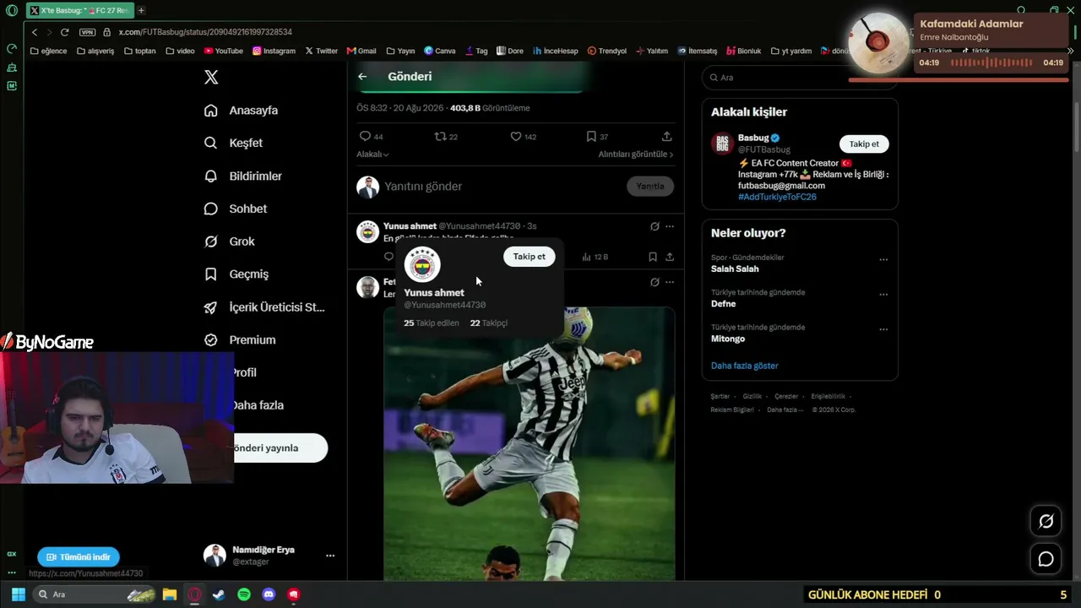
Task: Open more options for Salah Salah trend
Action: [x=883, y=260]
